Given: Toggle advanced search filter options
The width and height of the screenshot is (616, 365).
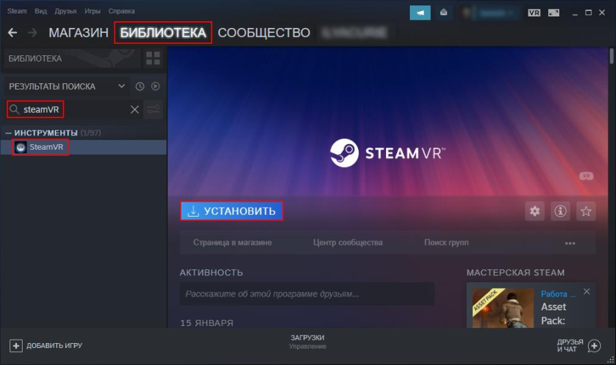Looking at the screenshot, I should (x=154, y=109).
